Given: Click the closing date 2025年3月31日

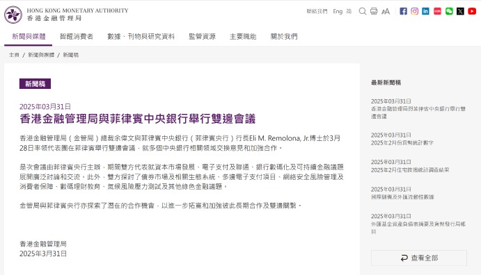Looking at the screenshot, I should (x=43, y=253).
